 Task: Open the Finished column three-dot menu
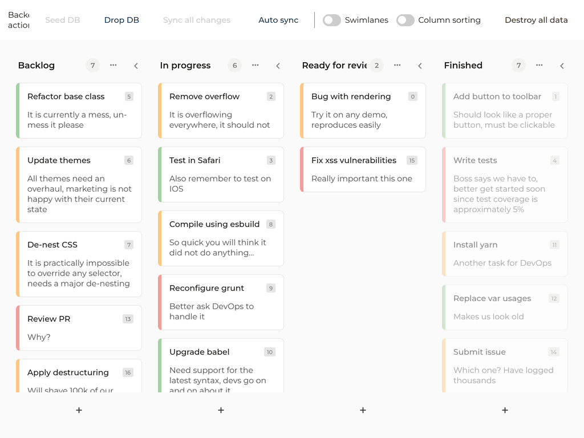[540, 66]
